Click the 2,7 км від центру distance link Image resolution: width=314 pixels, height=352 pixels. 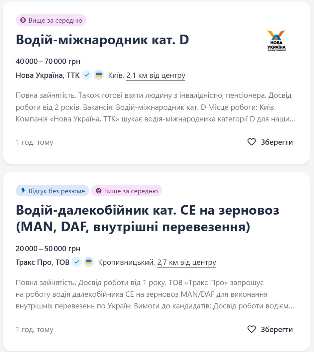186,263
